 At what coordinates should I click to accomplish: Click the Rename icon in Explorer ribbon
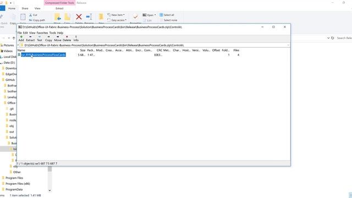point(89,17)
